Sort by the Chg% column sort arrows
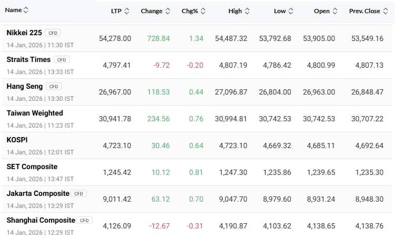The image size is (395, 240). pos(203,11)
